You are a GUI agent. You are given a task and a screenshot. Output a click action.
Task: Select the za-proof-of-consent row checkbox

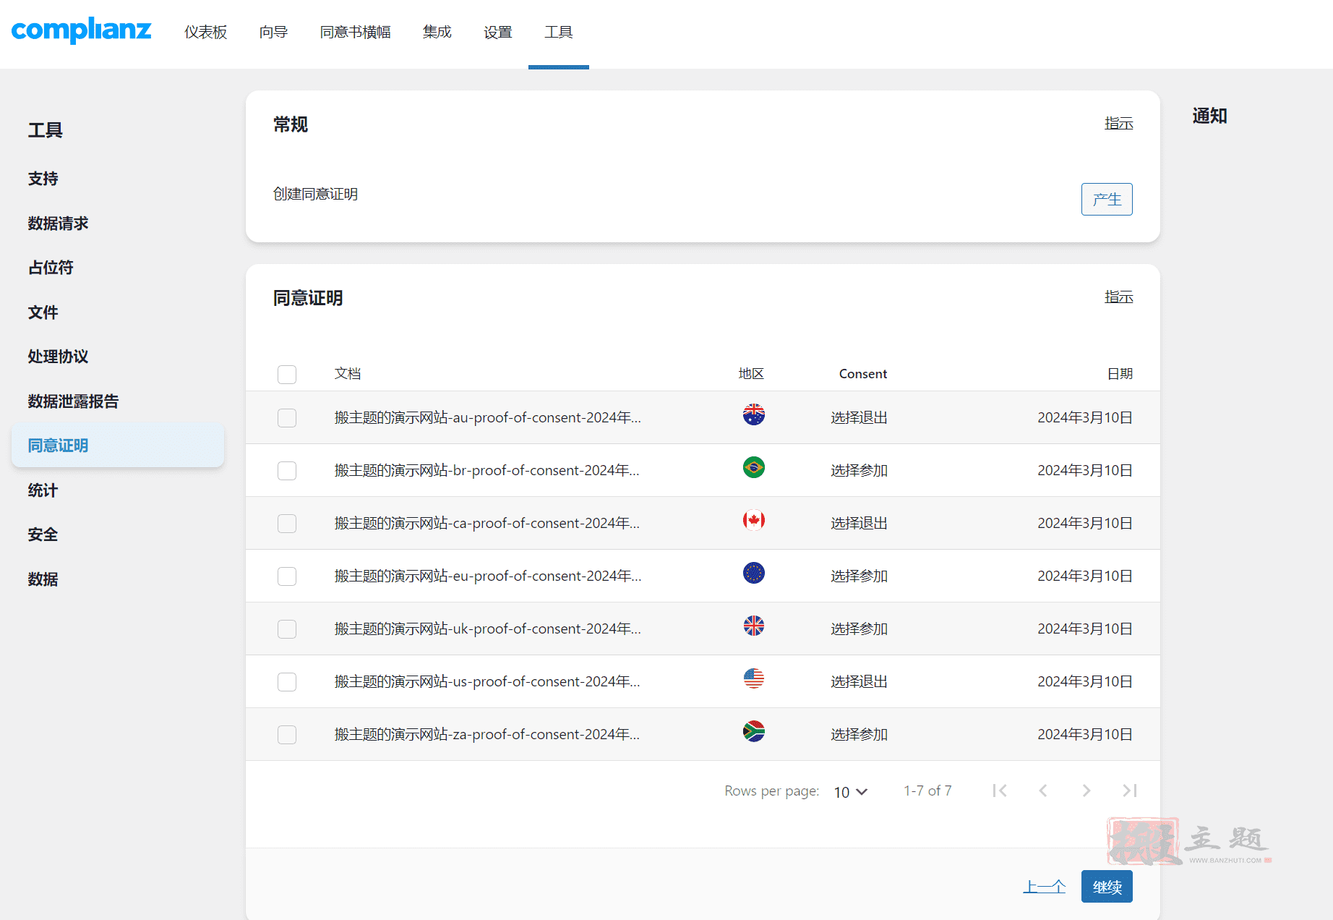pyautogui.click(x=287, y=734)
